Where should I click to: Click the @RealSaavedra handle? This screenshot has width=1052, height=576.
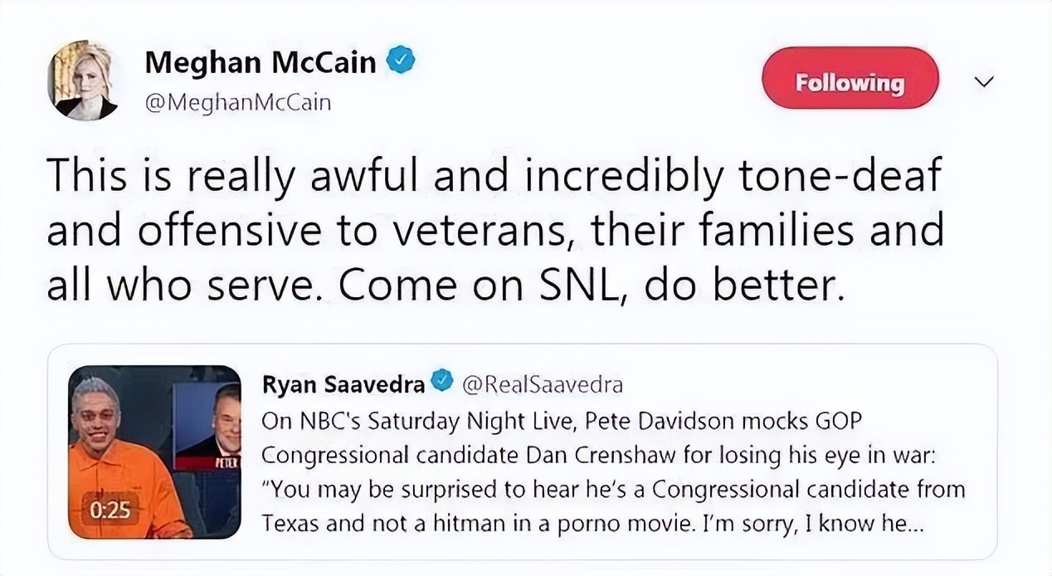click(x=542, y=384)
